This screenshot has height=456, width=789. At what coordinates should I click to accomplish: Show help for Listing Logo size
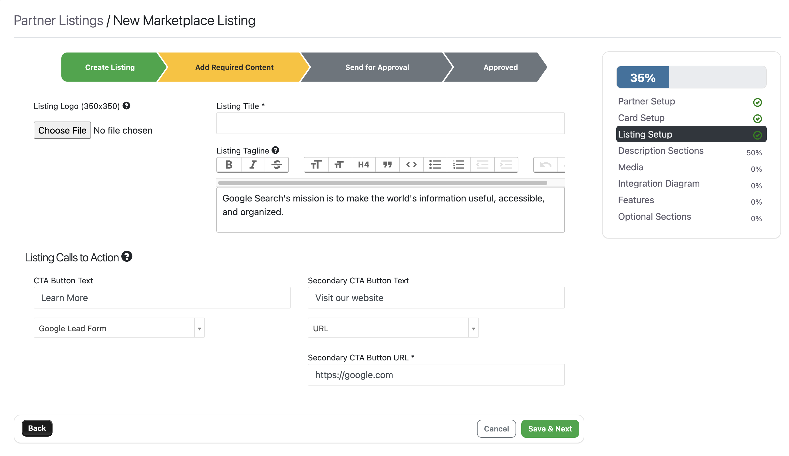click(x=126, y=106)
